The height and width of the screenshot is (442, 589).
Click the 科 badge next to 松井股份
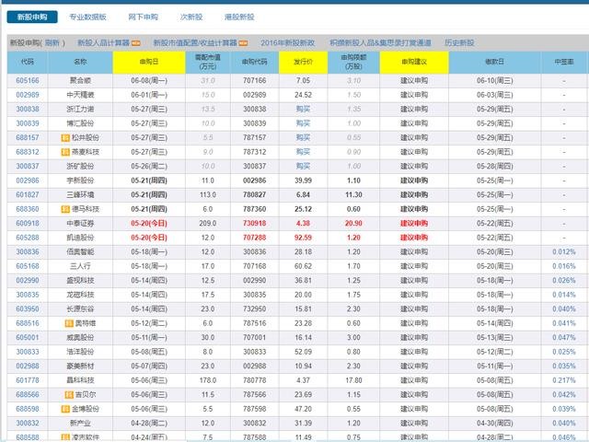pyautogui.click(x=67, y=137)
